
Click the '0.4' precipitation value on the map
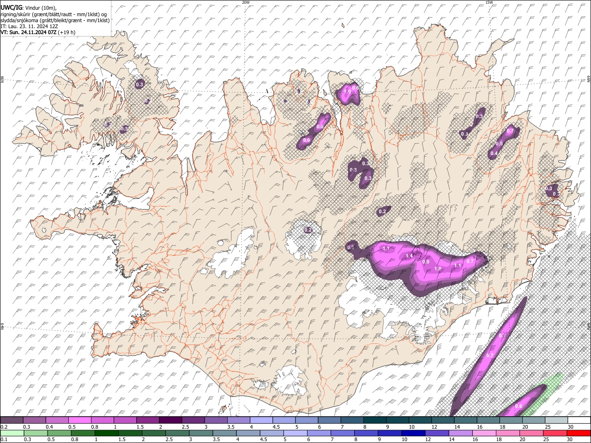(494, 153)
